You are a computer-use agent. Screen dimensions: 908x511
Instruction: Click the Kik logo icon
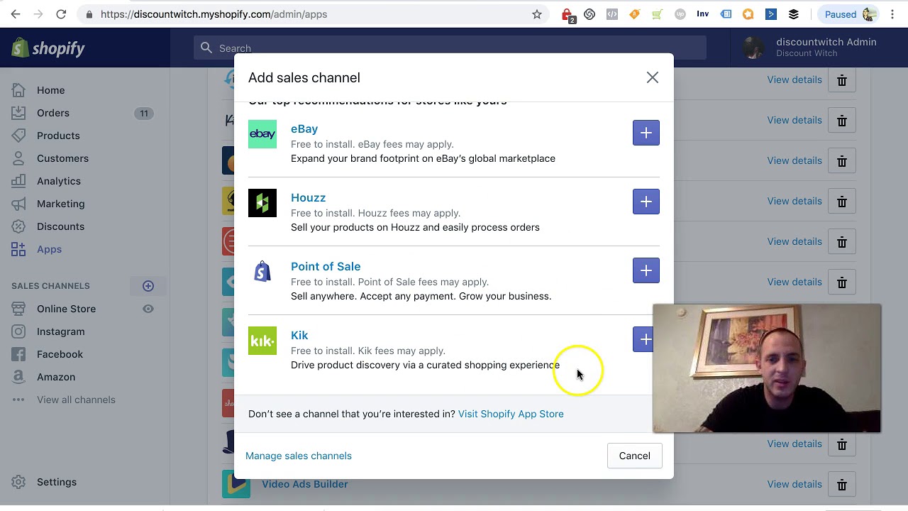(x=262, y=341)
